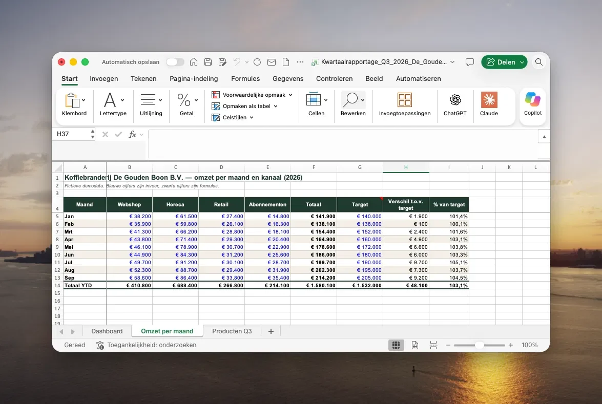
Task: Select Normal grid view icon
Action: [x=396, y=345]
